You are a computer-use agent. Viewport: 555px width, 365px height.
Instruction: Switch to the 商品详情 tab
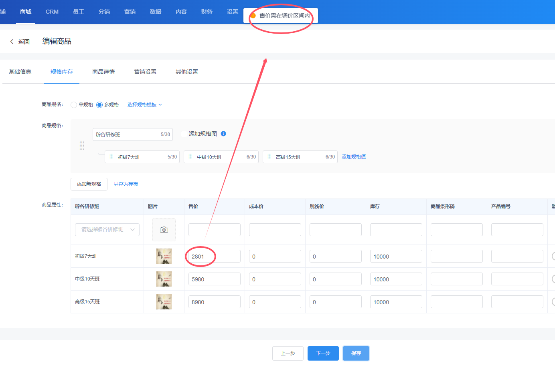103,72
